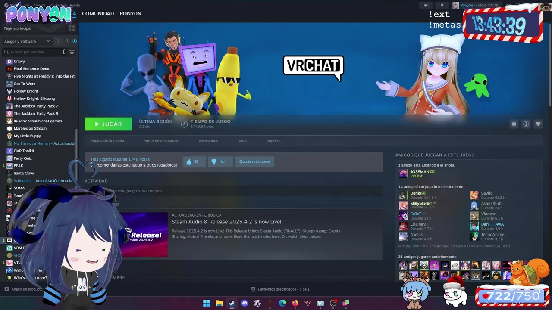This screenshot has height=310, width=552.
Task: Toggle the ready-to-play filter icon
Action: point(75,41)
